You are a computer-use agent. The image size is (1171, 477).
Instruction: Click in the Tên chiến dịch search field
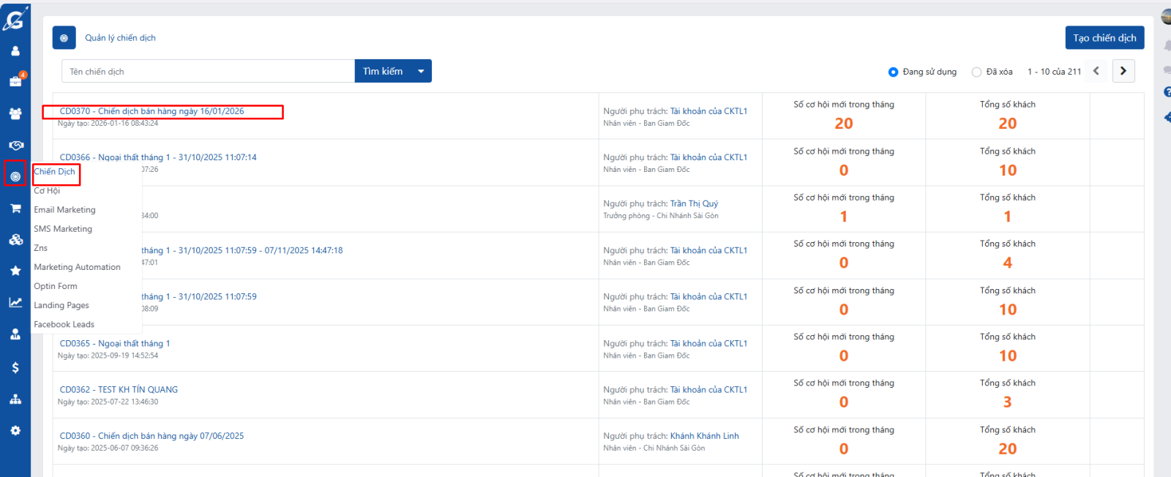pos(208,71)
